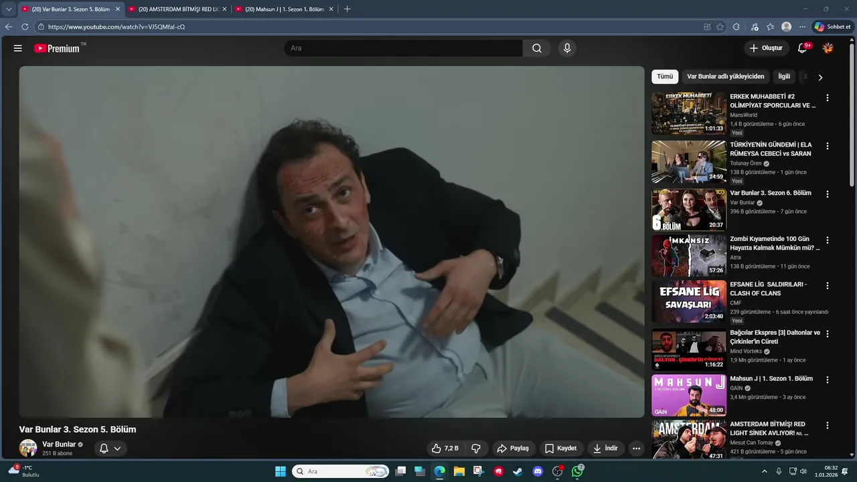Screen dimensions: 857x482
Task: Open options for AMSTERDAM BİTMİŞ! video suggestion
Action: click(828, 425)
